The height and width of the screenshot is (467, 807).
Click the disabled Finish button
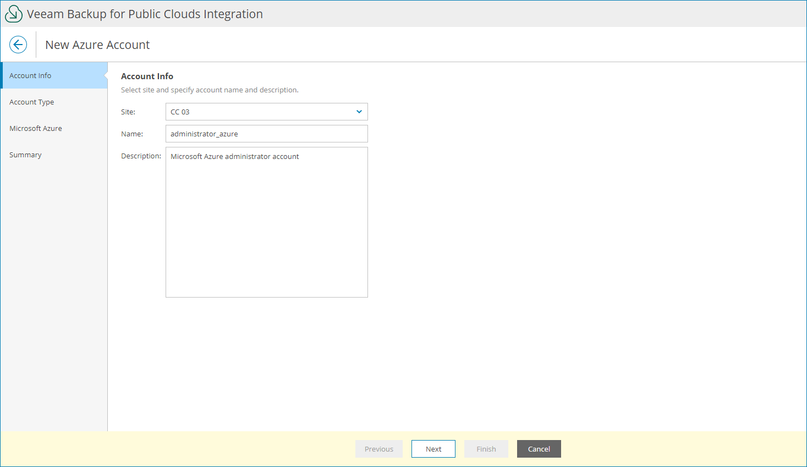(486, 448)
